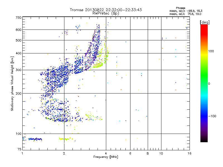Screen dimensions: 223x167
Task: Click the yellow-green X-mode cusp near 4 MHz
Action: coord(106,55)
